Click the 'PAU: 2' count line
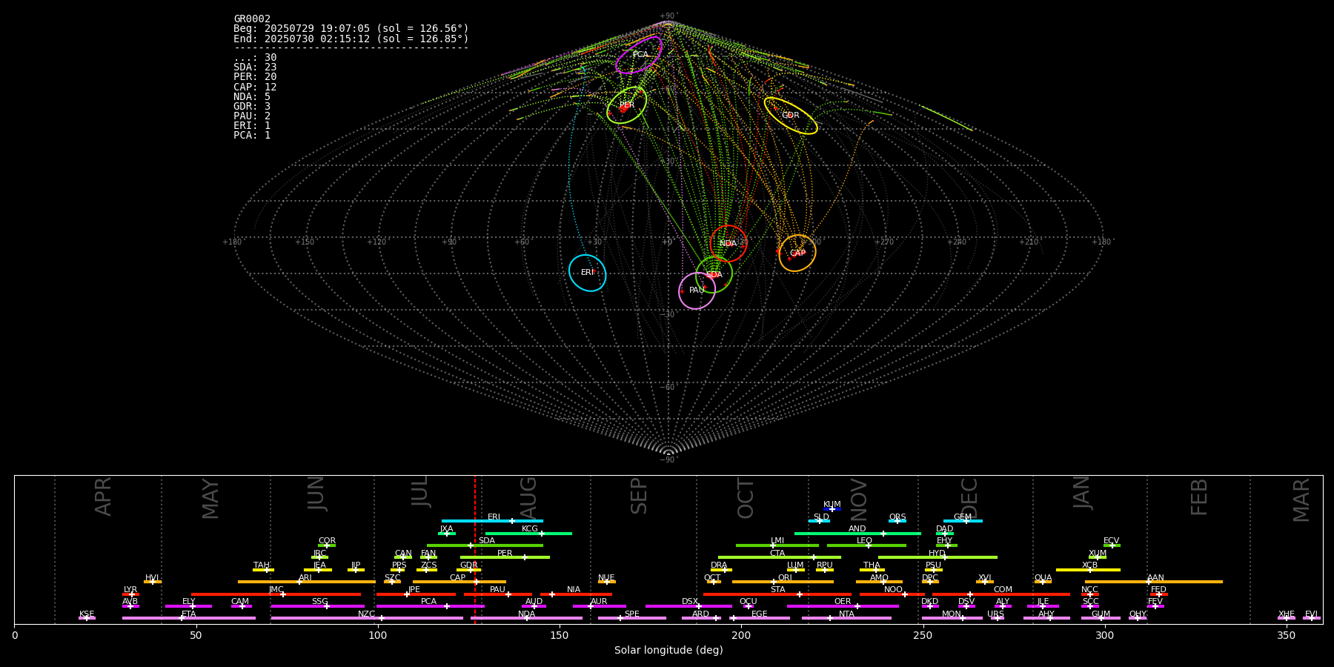 coord(252,116)
